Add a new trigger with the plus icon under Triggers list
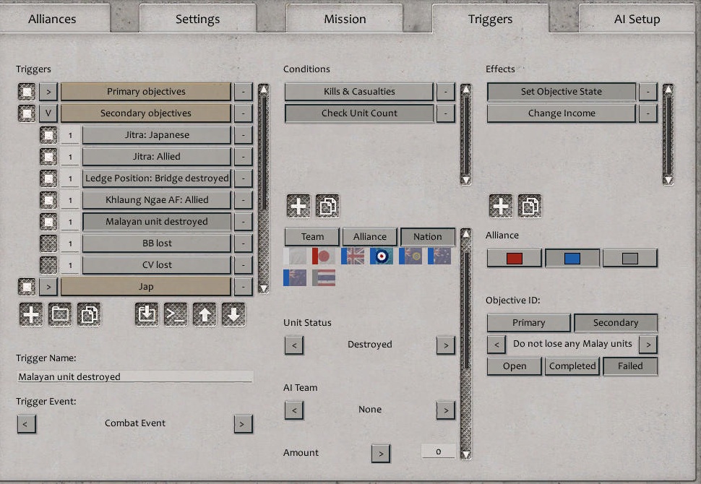The width and height of the screenshot is (701, 484). point(31,315)
